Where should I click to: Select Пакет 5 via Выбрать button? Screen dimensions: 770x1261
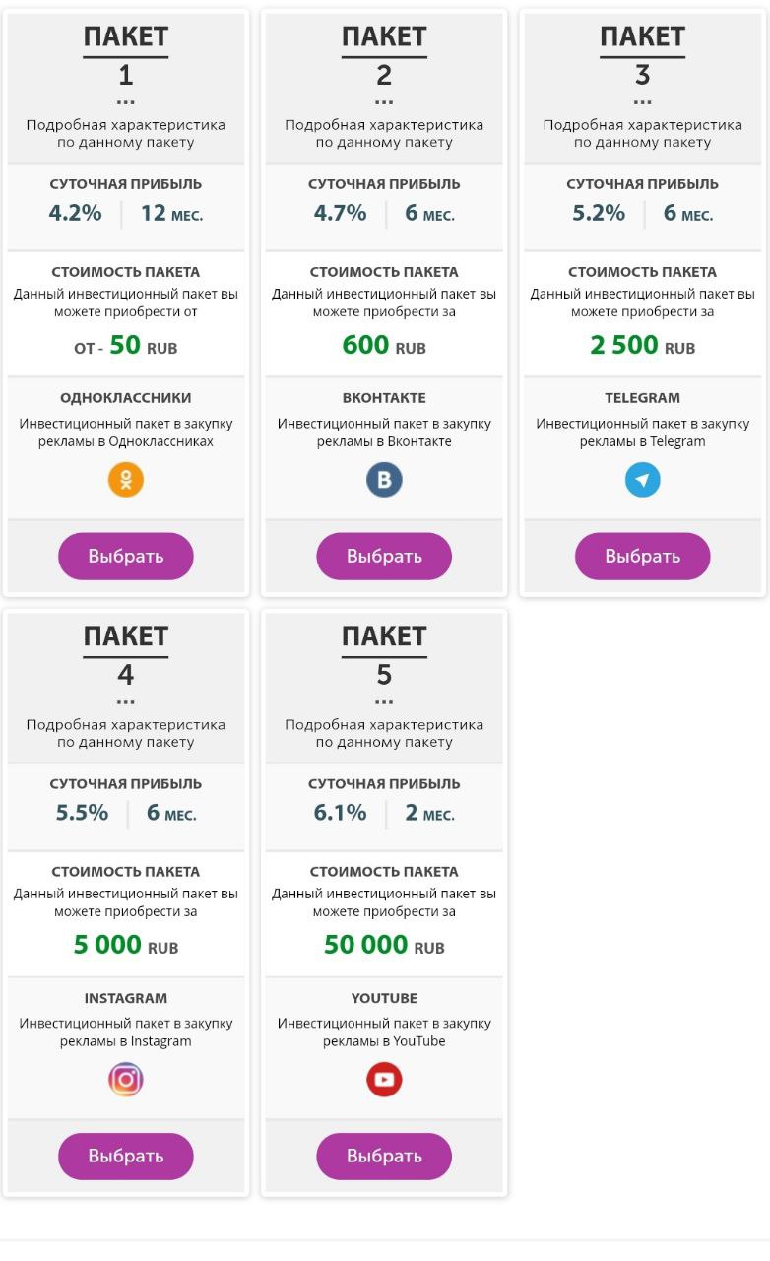[384, 1156]
